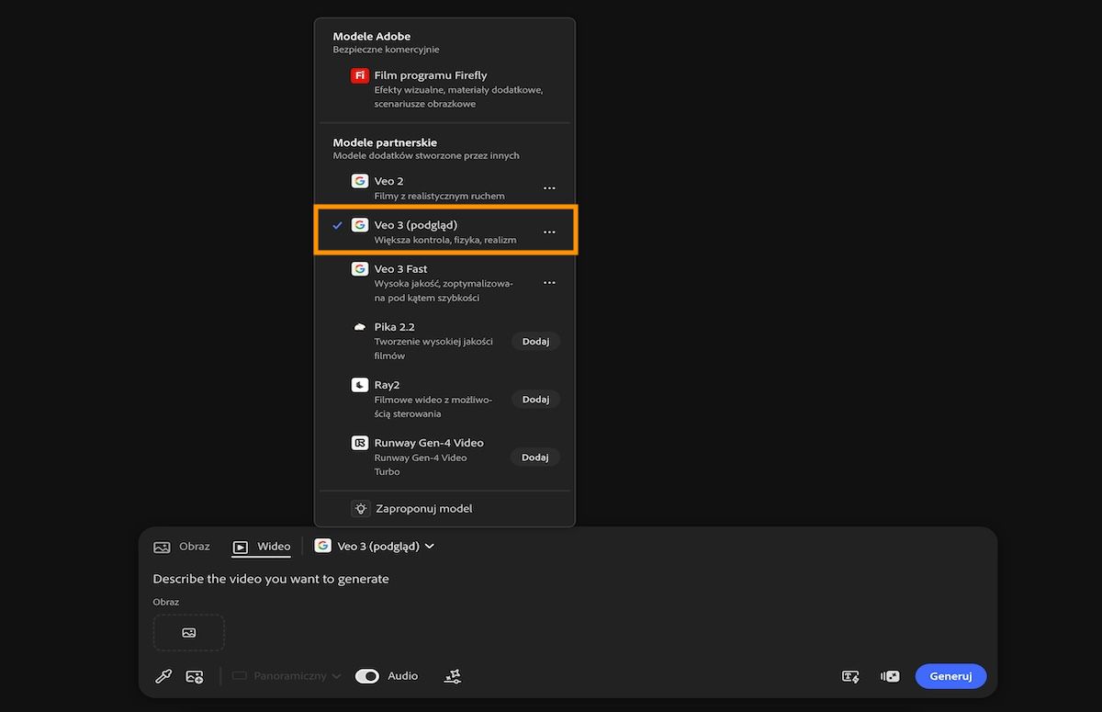Click the eyedropper style icon
This screenshot has height=712, width=1102.
pyautogui.click(x=163, y=676)
